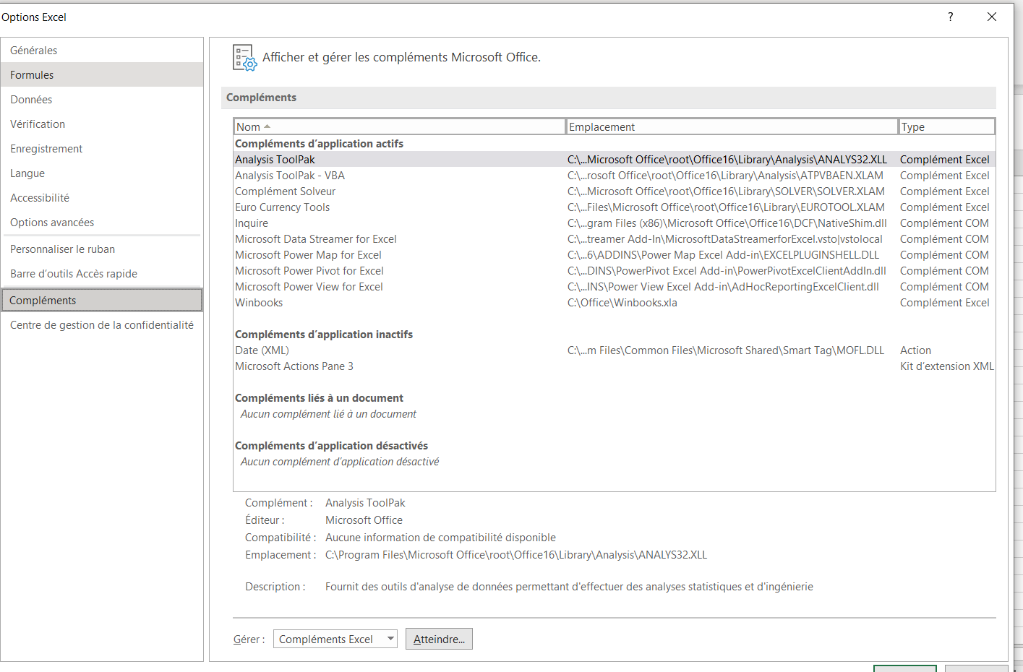Click the Aucun complément d'application désactivé text
The width and height of the screenshot is (1023, 672).
[x=340, y=462]
